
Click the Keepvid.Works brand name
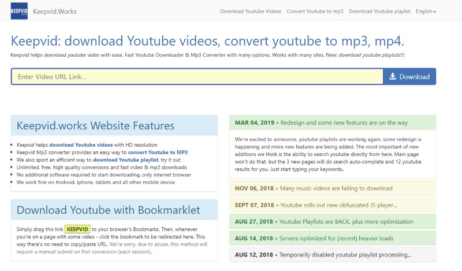pos(55,12)
